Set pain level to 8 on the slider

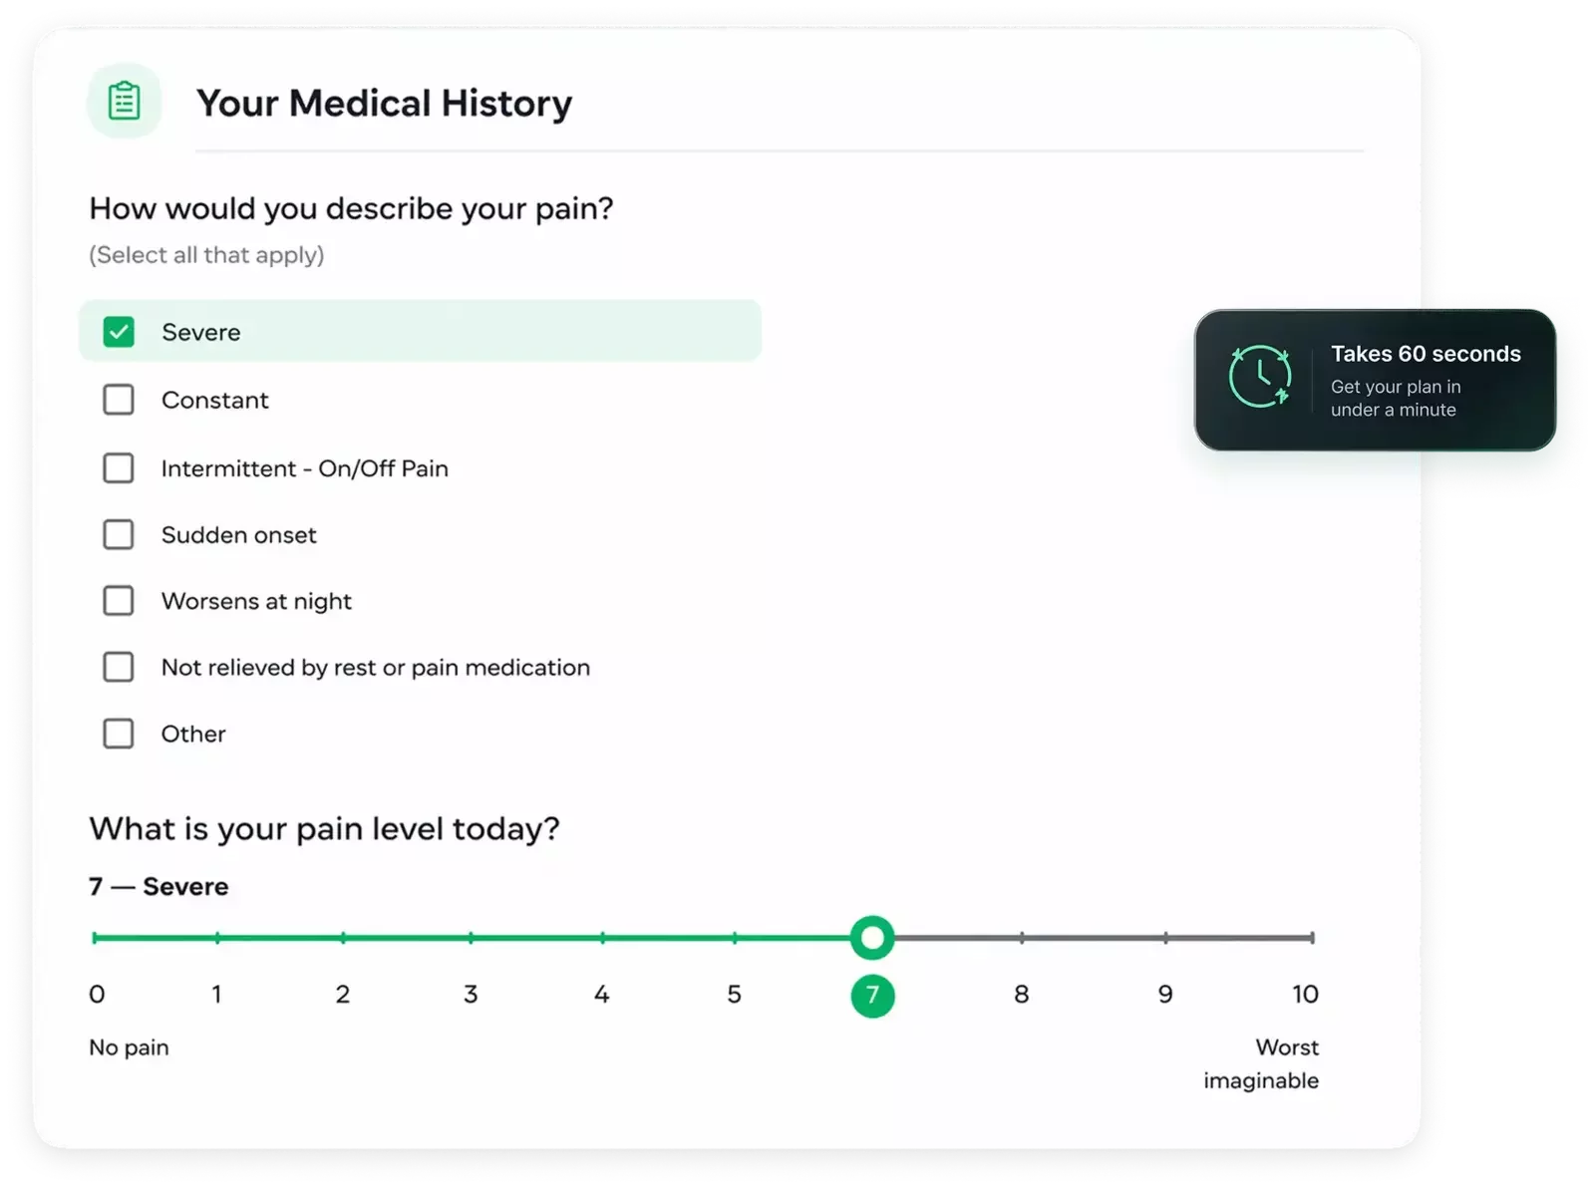coord(1022,937)
